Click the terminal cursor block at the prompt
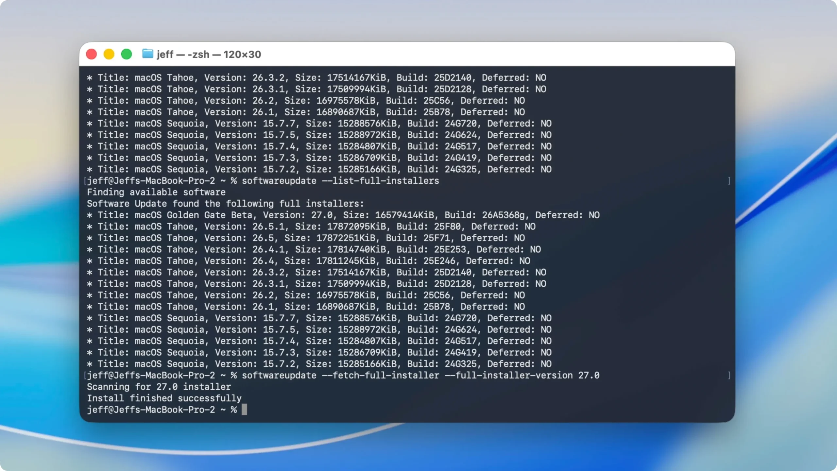The height and width of the screenshot is (471, 837). pyautogui.click(x=244, y=410)
